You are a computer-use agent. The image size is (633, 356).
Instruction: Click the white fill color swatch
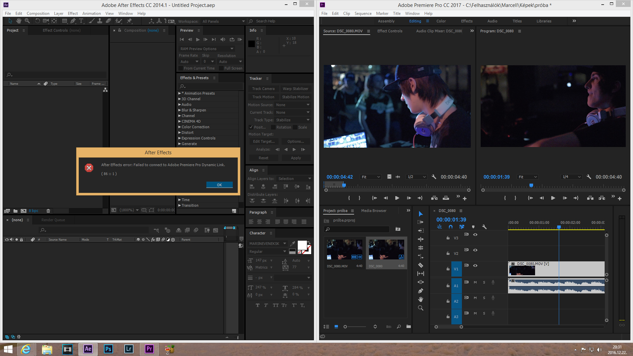(x=302, y=245)
